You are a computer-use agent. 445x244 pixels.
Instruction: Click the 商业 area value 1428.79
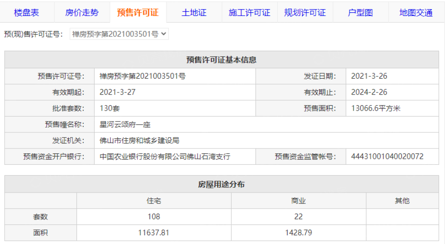click(298, 233)
